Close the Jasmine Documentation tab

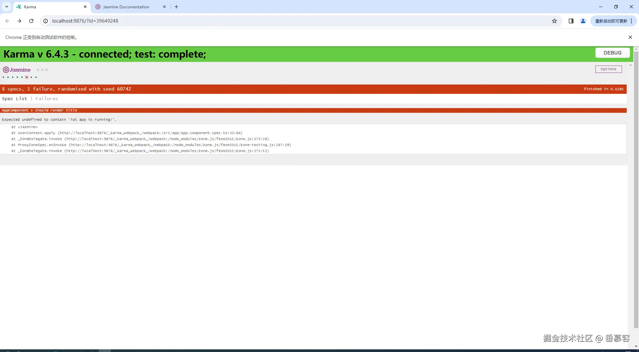click(x=164, y=7)
